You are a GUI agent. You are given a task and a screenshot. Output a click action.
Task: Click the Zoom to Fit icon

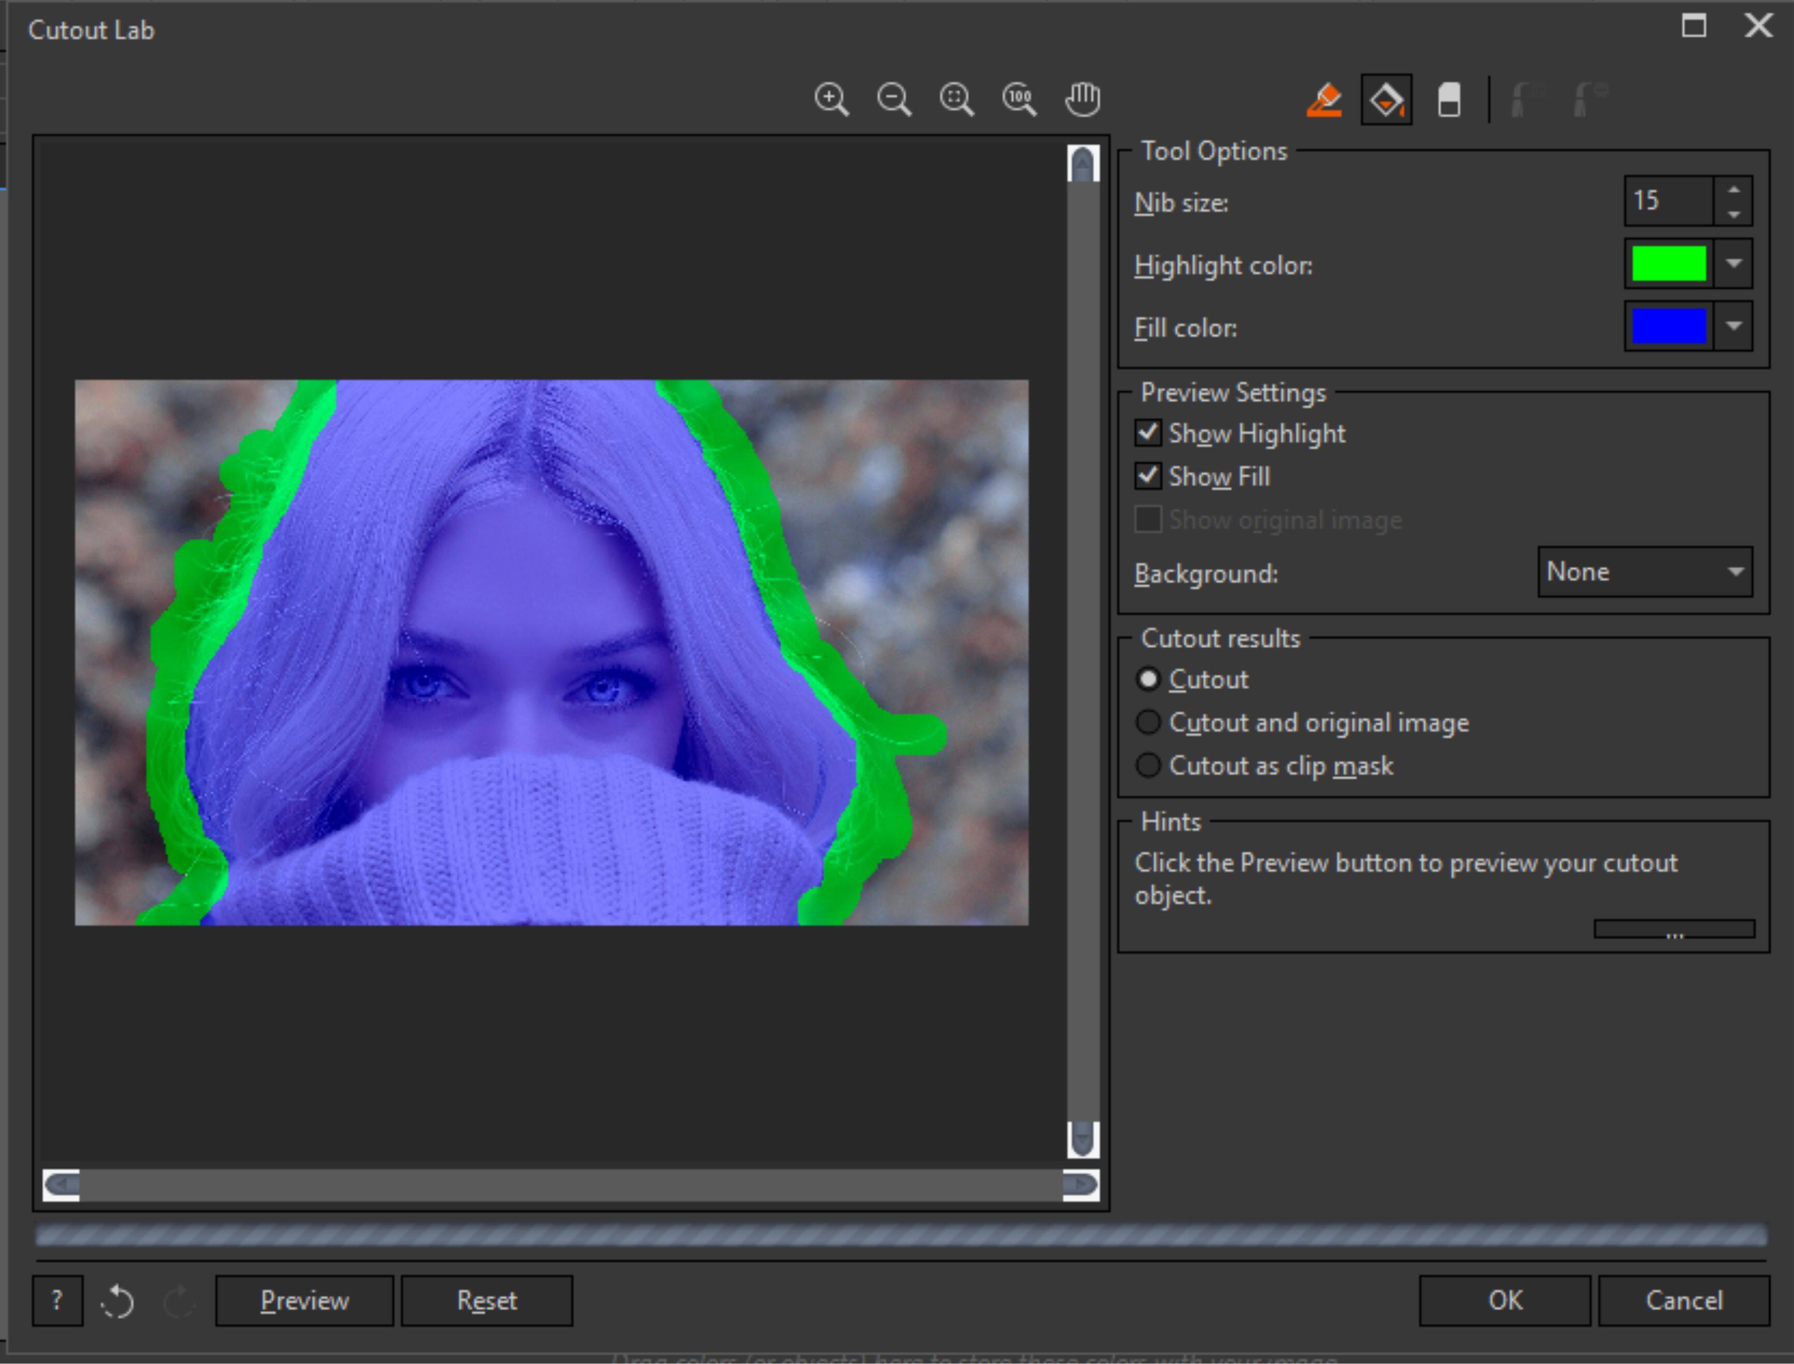tap(957, 98)
